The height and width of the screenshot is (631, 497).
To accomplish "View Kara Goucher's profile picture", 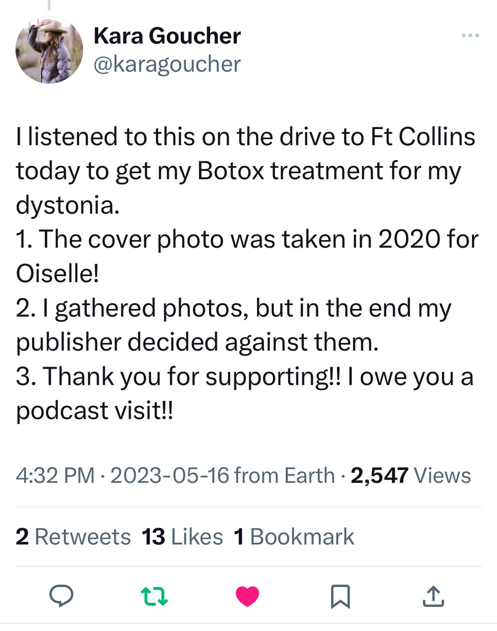I will click(49, 50).
